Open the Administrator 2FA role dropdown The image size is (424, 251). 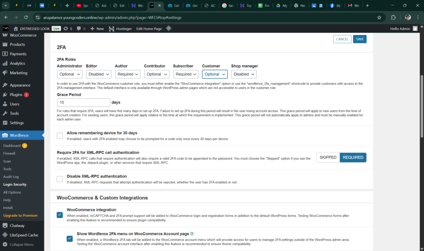click(70, 74)
